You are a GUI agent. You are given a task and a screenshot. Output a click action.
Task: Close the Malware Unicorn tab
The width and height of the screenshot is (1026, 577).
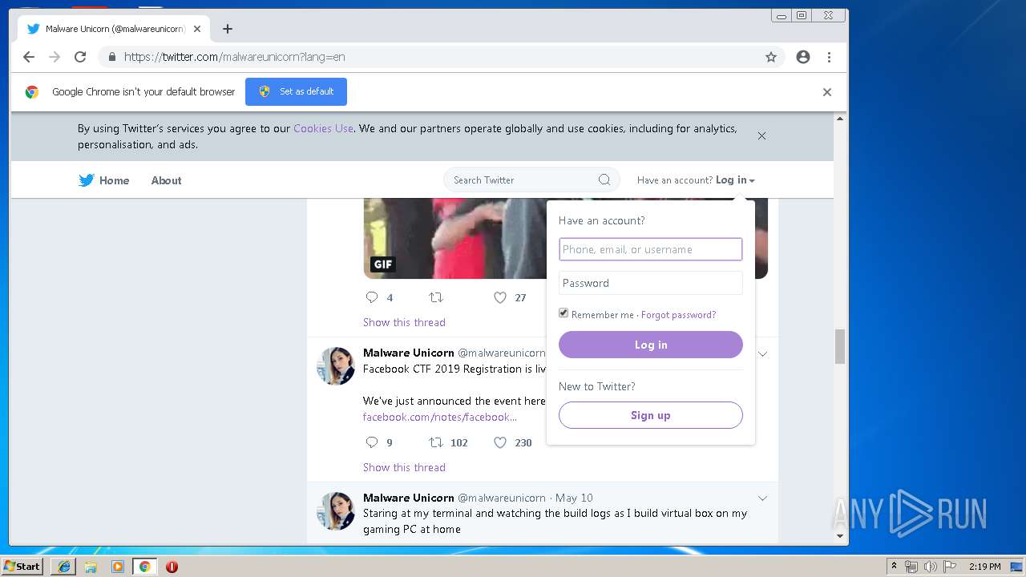click(x=197, y=29)
